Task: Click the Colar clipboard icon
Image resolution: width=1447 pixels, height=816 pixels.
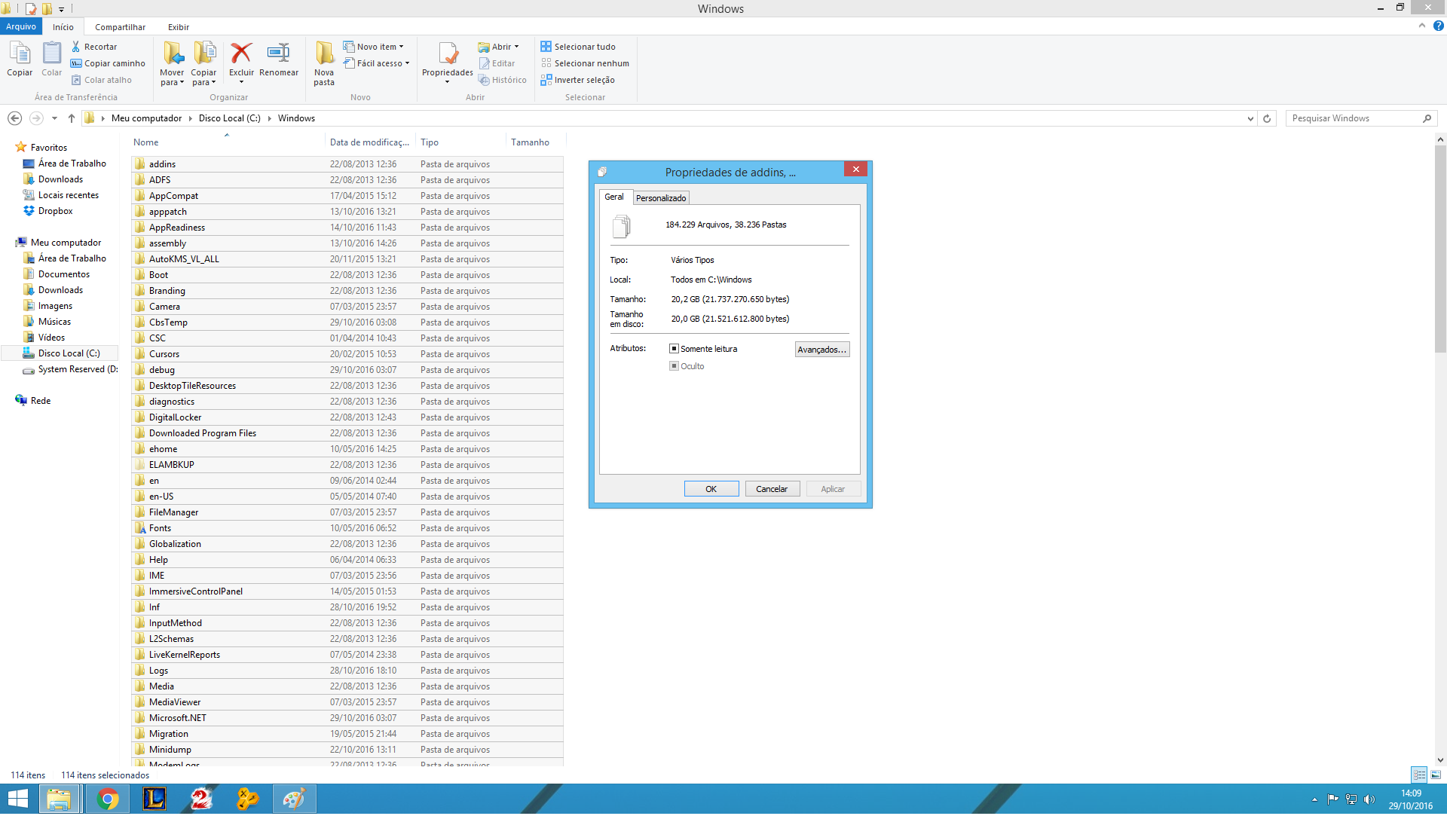Action: (51, 59)
